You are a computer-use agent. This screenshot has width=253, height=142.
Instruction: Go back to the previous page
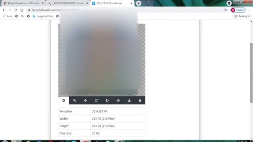(4, 10)
